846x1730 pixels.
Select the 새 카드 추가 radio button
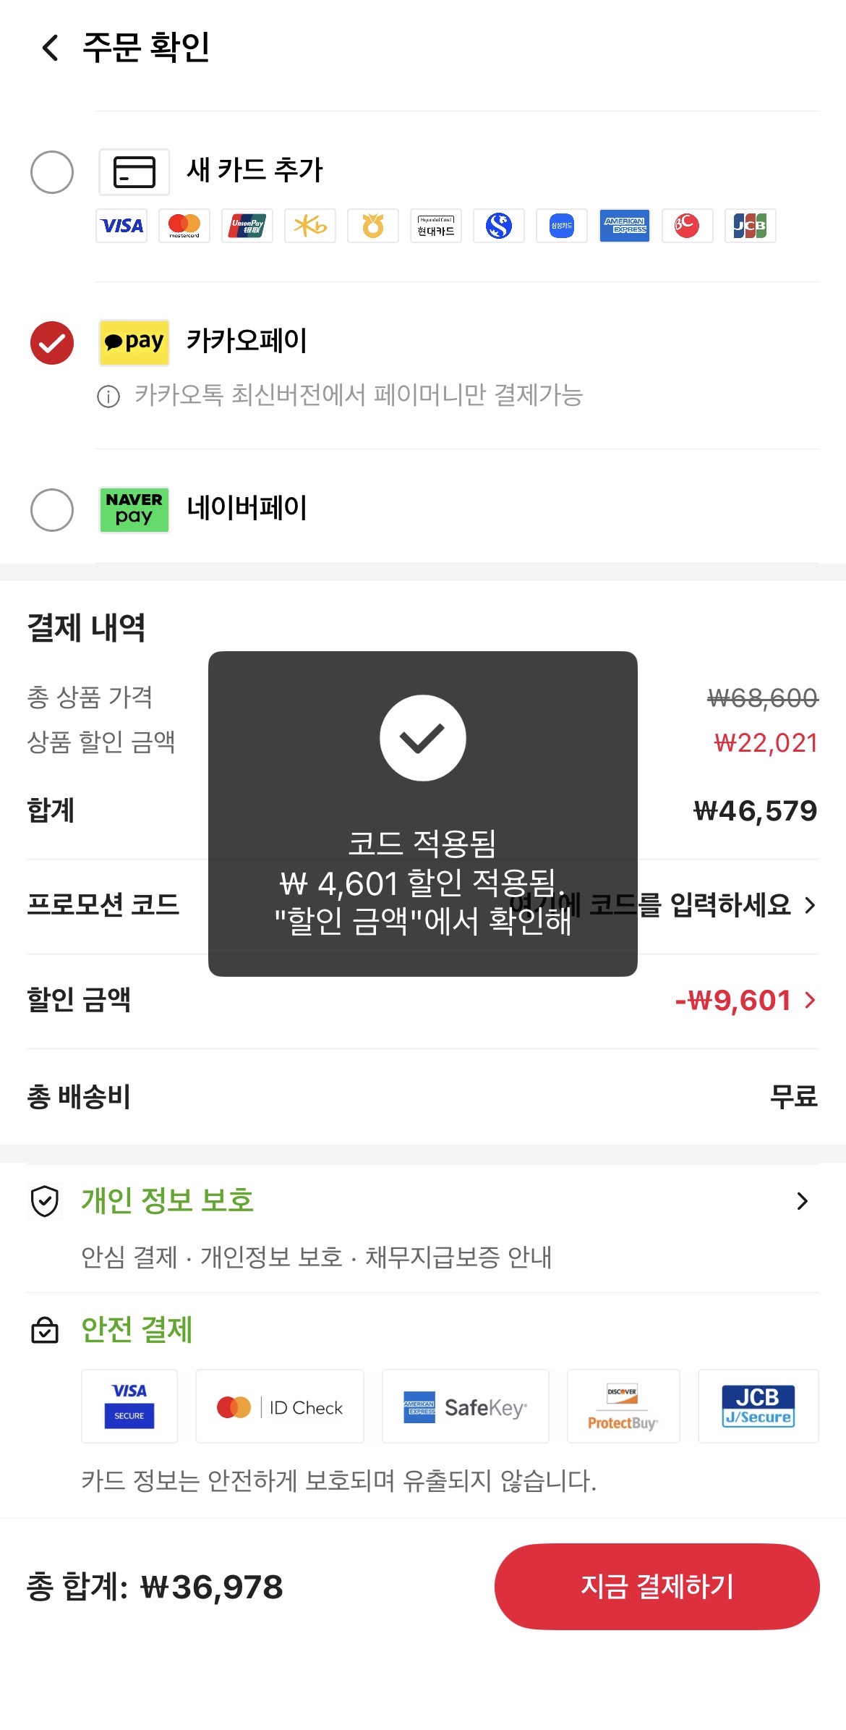(52, 172)
